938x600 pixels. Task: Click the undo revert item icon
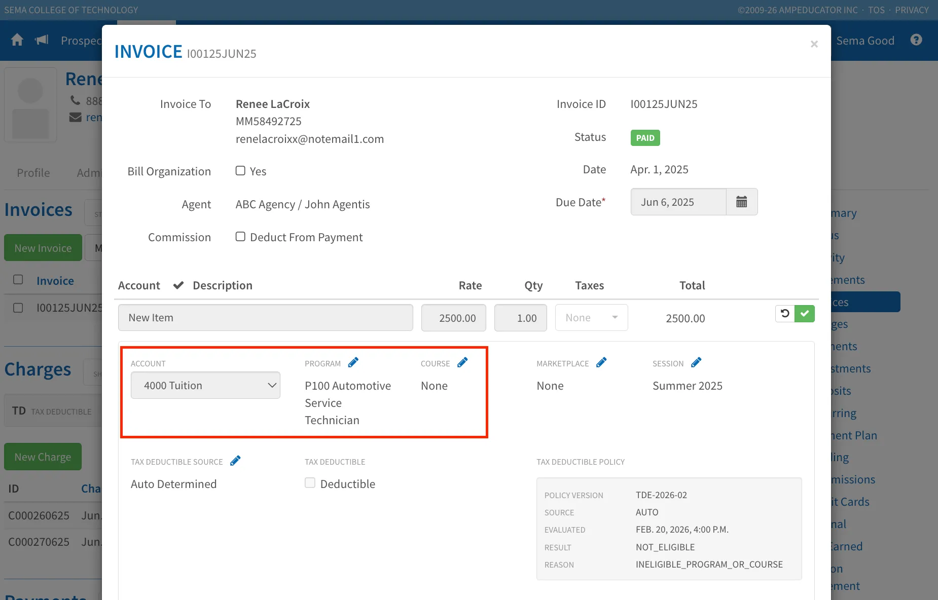[x=785, y=314]
